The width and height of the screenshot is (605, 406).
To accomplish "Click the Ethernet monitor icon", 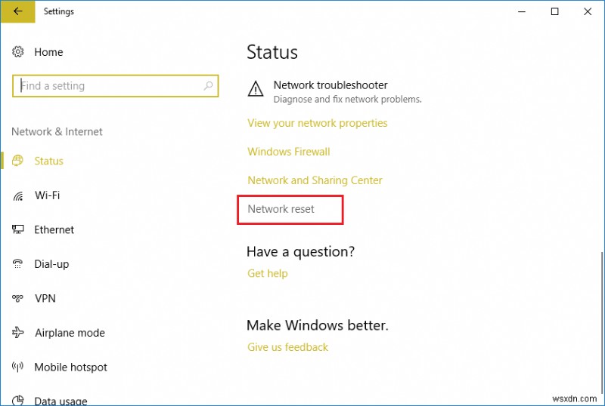I will [x=18, y=229].
